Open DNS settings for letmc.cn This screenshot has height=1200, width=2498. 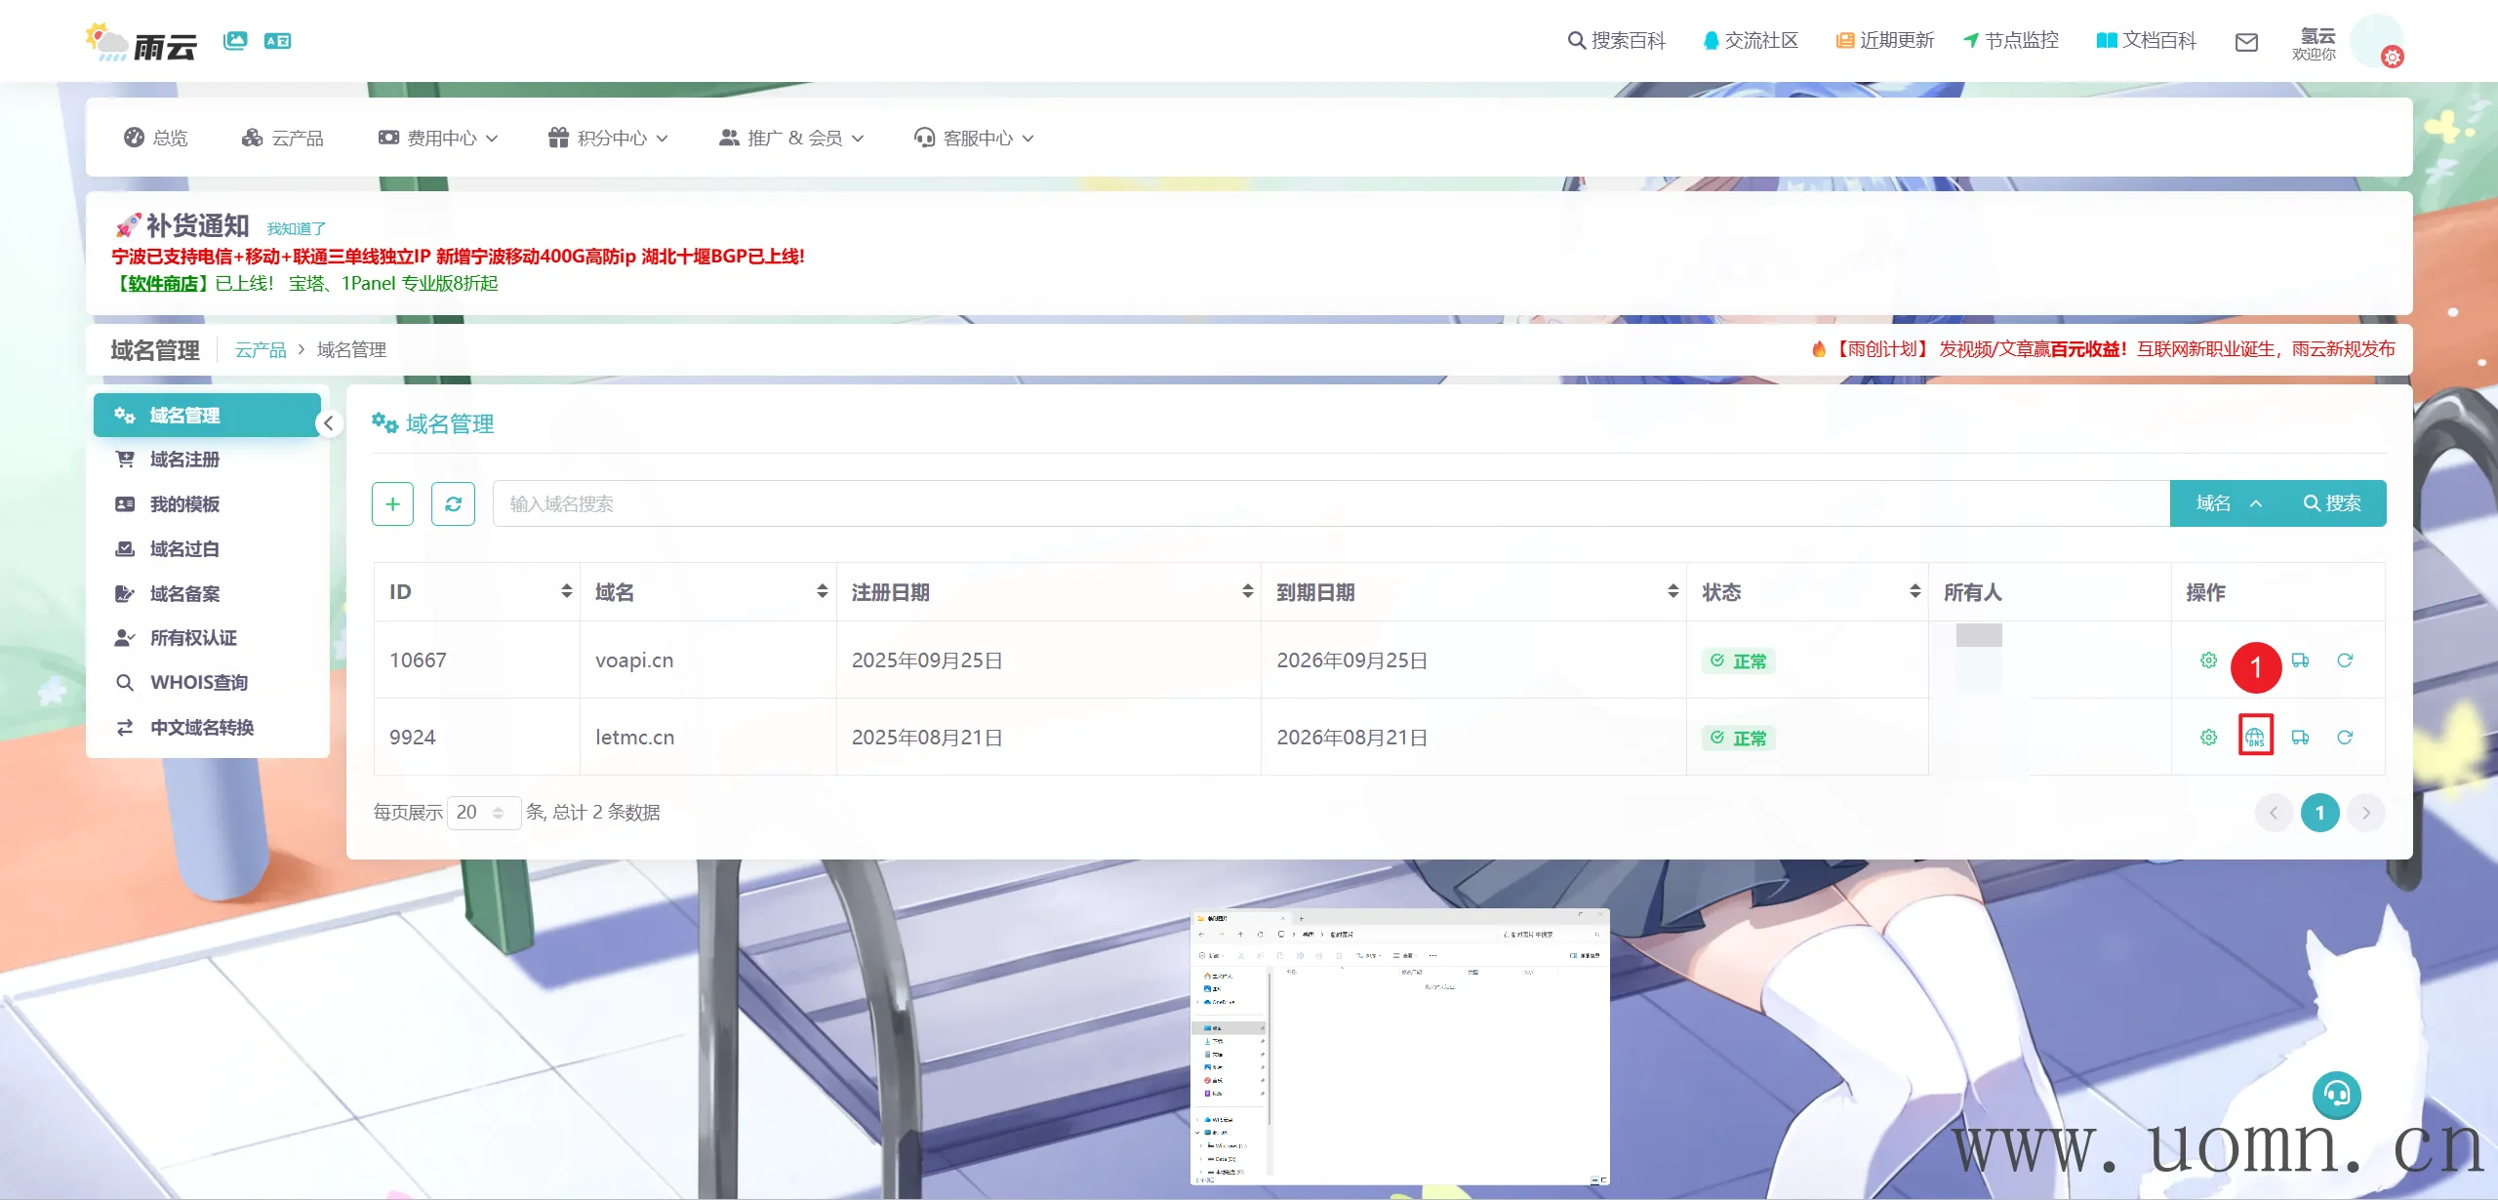click(x=2254, y=737)
